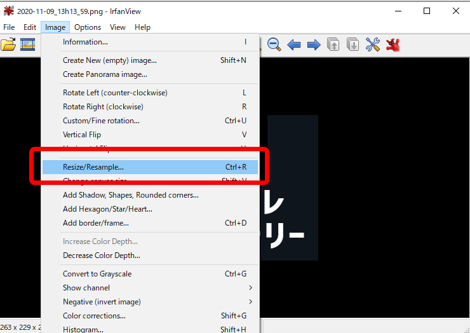Expand the Show channel submenu
470x333 pixels.
coord(150,288)
